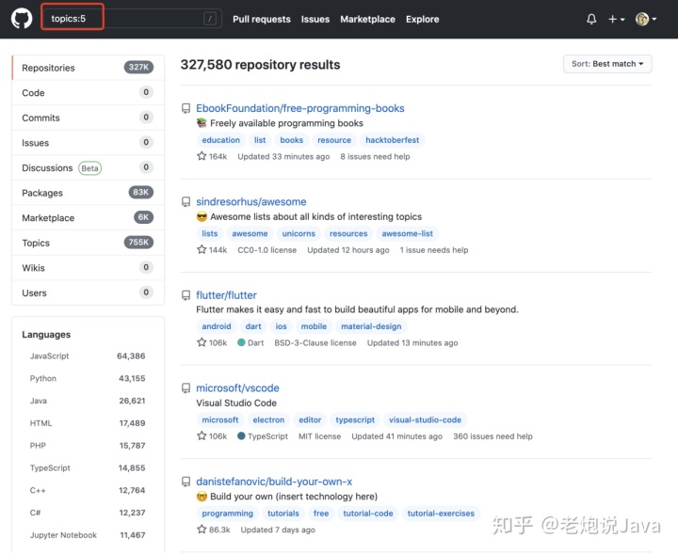Open microsoft/vscode repository

tap(237, 388)
